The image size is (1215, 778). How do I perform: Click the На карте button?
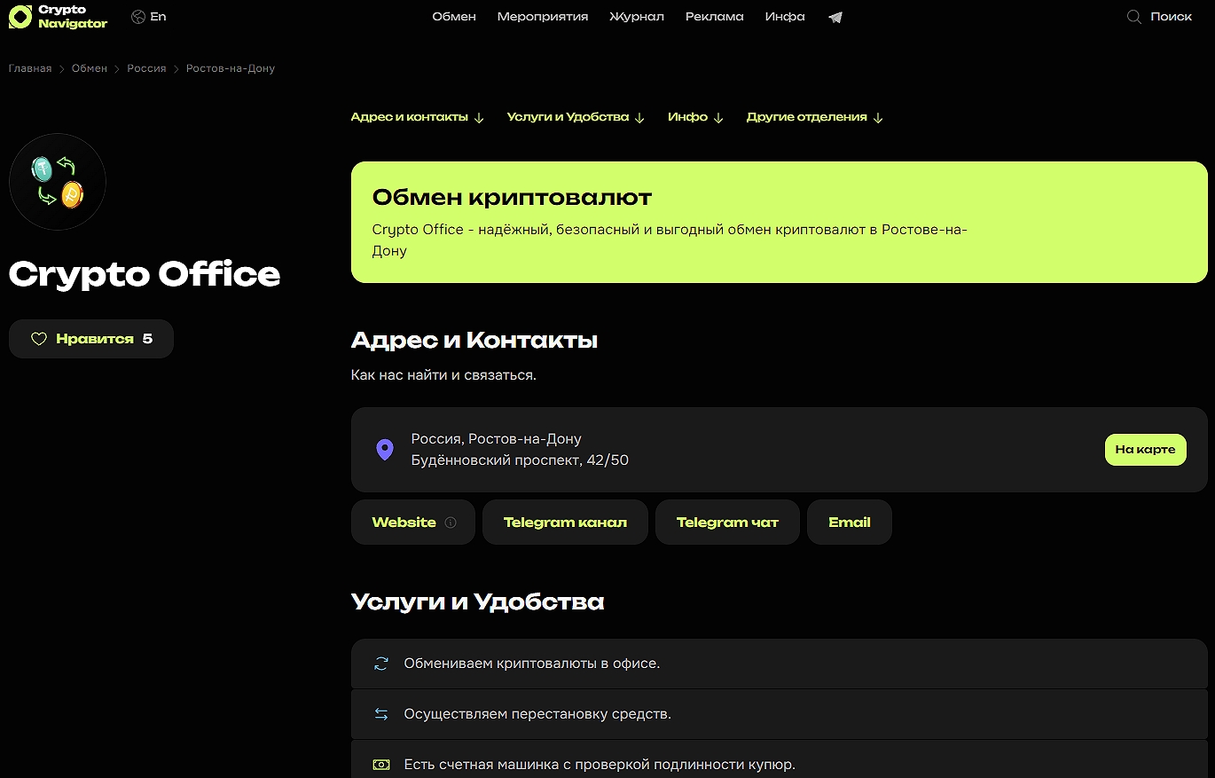pyautogui.click(x=1145, y=450)
